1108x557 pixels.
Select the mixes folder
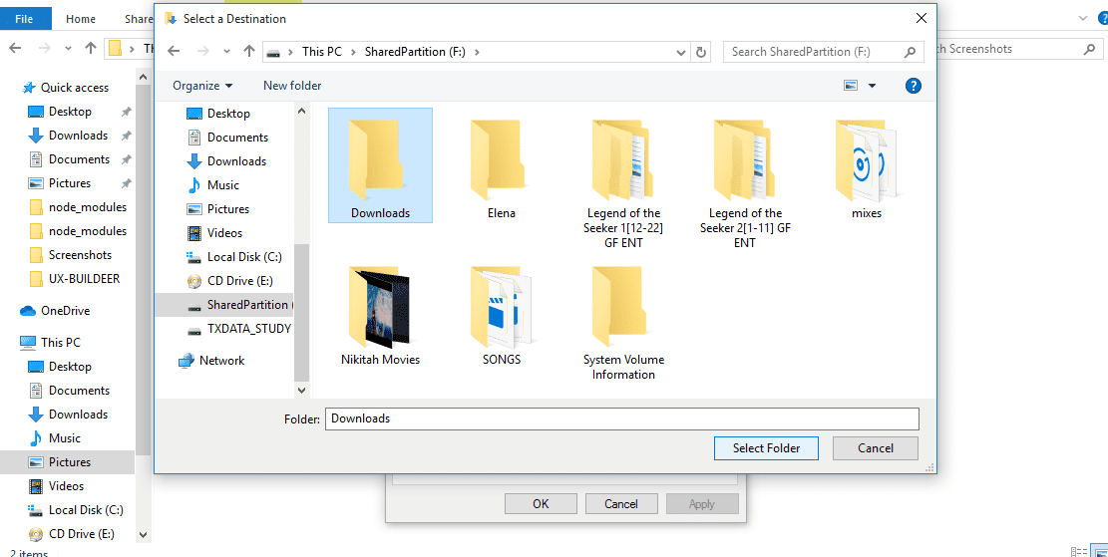tap(867, 169)
